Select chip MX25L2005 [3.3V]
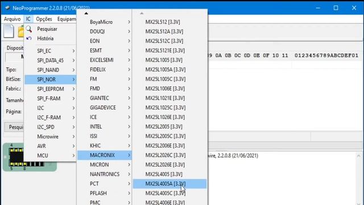 coord(169,126)
